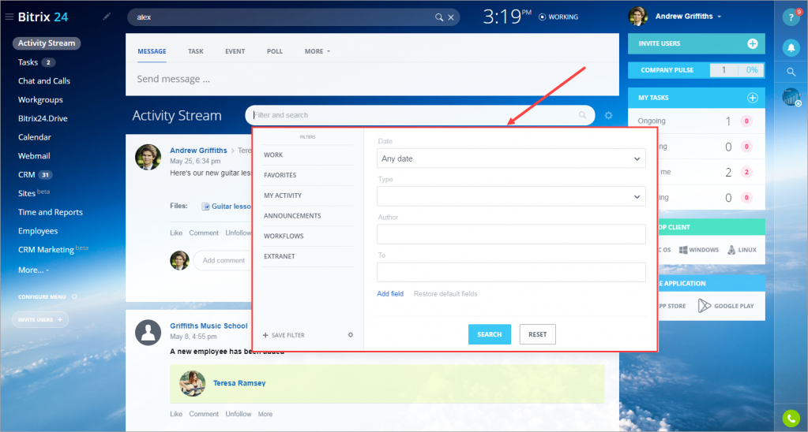The width and height of the screenshot is (808, 432).
Task: Open Calendar in left menu
Action: pyautogui.click(x=35, y=137)
